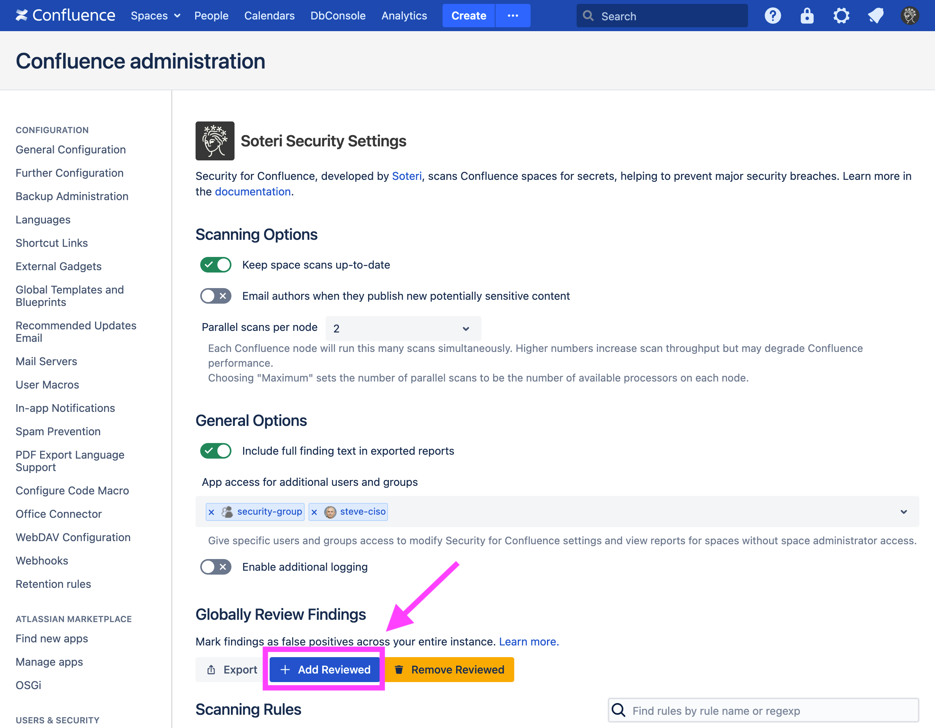The height and width of the screenshot is (728, 935).
Task: Open your profile avatar icon
Action: [910, 16]
